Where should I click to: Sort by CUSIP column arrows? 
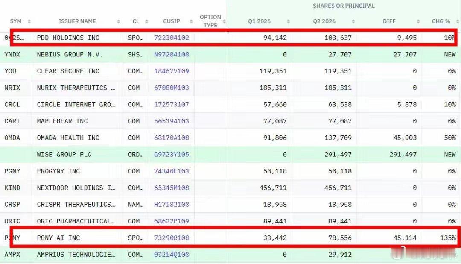(191, 21)
